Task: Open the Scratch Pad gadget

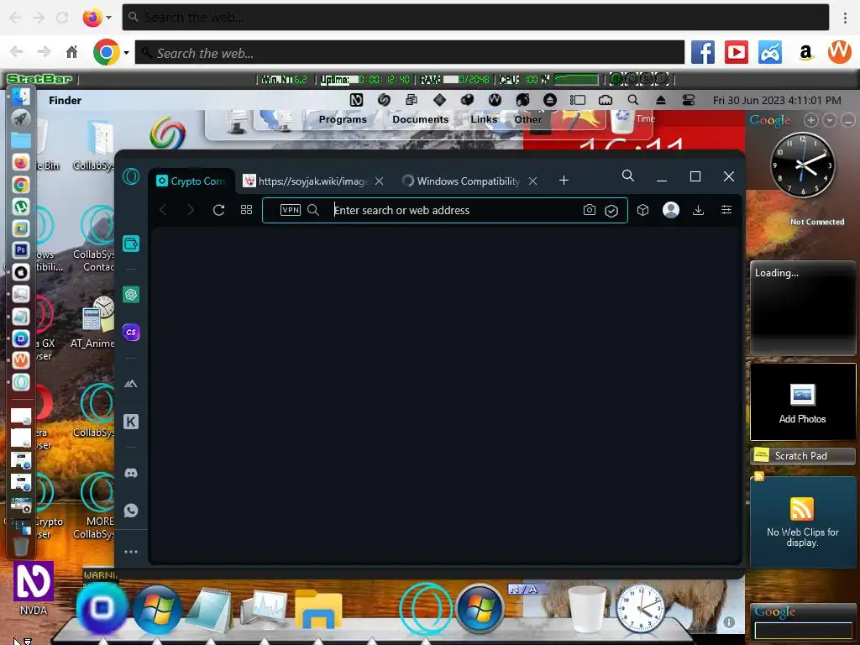Action: pos(802,456)
